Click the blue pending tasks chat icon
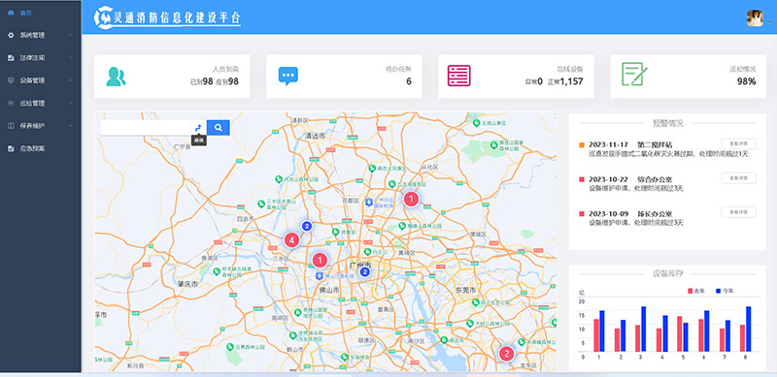The width and height of the screenshot is (777, 377). pyautogui.click(x=287, y=77)
